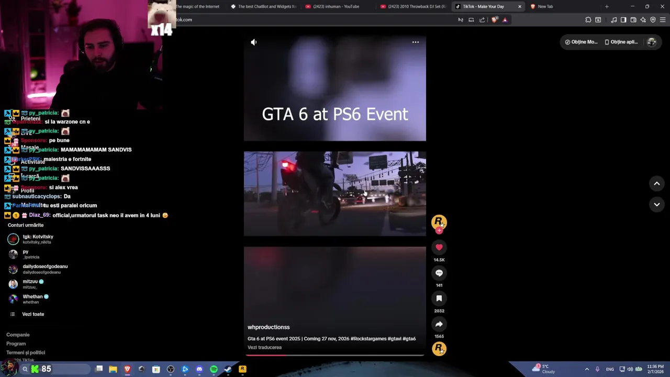This screenshot has height=377, width=670.
Task: Click Companie footer link
Action: coord(18,335)
